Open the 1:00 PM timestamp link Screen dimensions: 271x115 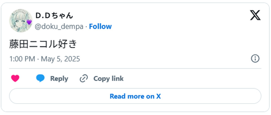click(22, 59)
